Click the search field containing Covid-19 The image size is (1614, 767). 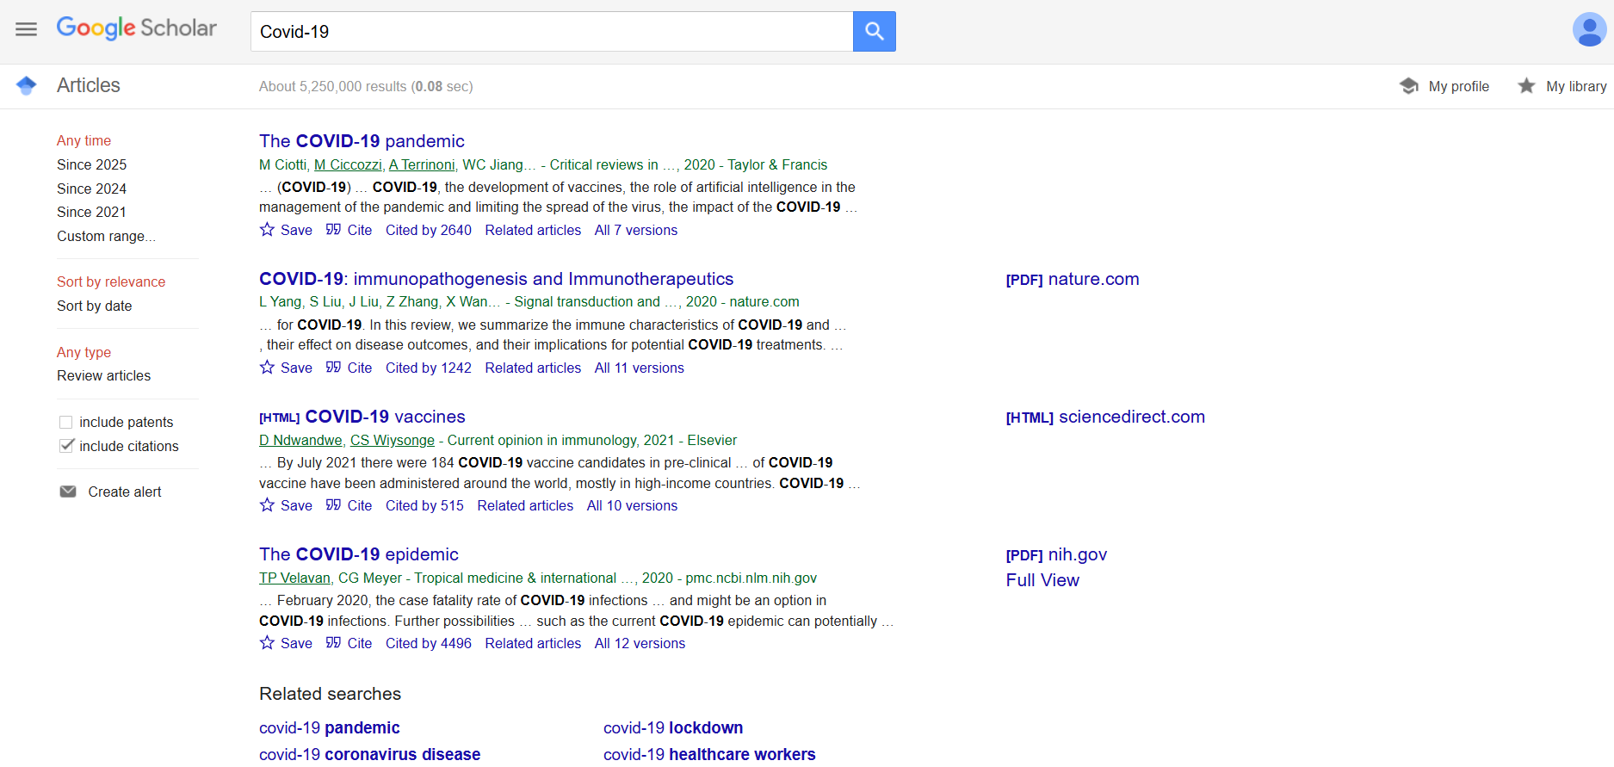tap(552, 31)
